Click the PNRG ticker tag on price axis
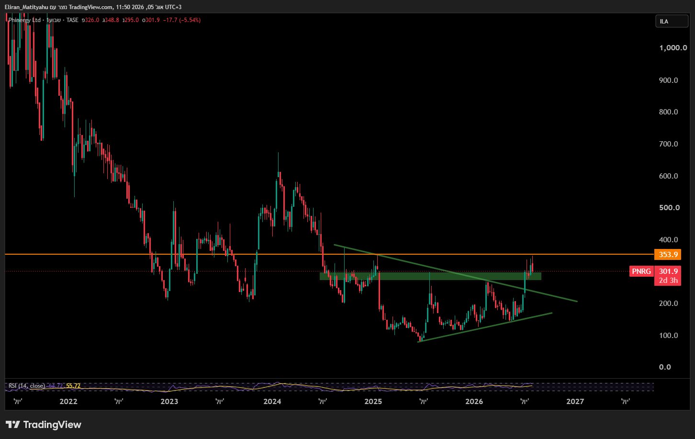The height and width of the screenshot is (439, 695). (x=641, y=271)
